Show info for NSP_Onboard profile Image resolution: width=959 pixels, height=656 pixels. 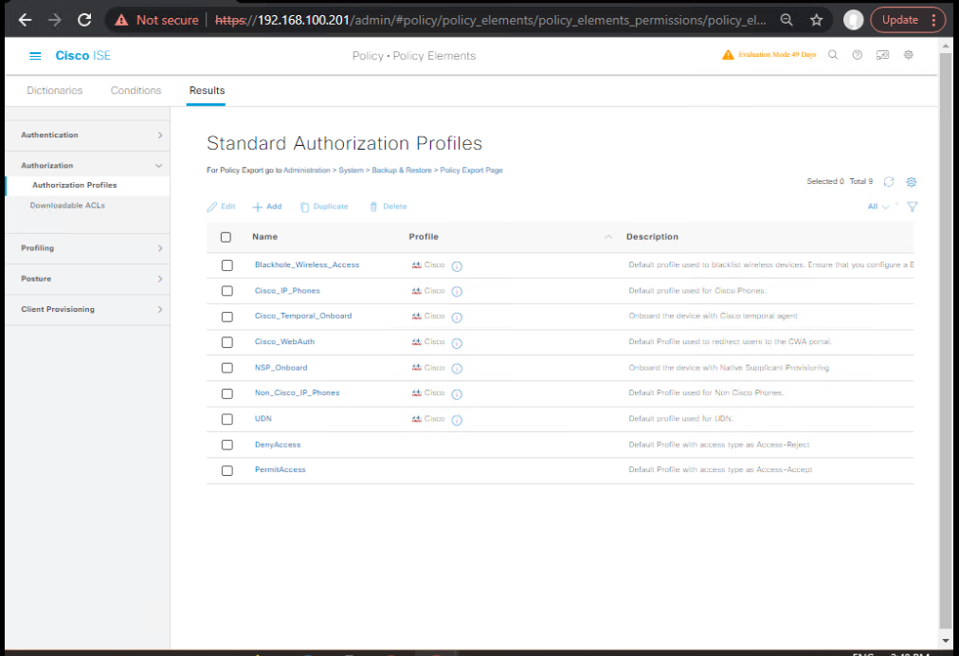pos(457,369)
